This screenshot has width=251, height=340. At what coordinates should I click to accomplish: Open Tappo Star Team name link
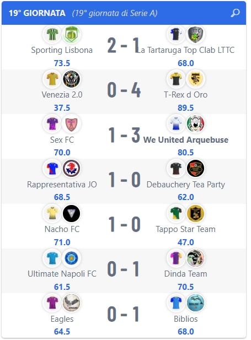186,229
